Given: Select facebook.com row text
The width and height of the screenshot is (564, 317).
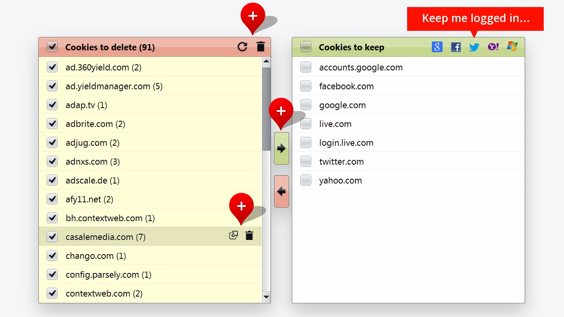Looking at the screenshot, I should 346,86.
